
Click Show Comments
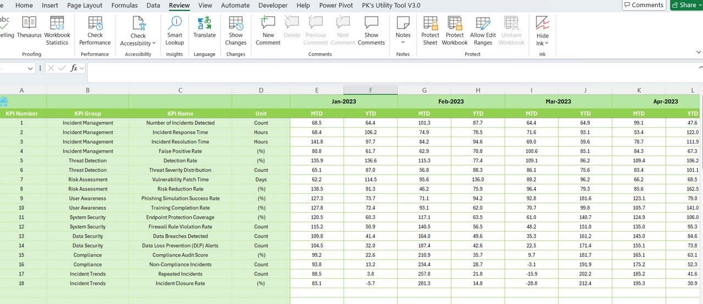371,31
